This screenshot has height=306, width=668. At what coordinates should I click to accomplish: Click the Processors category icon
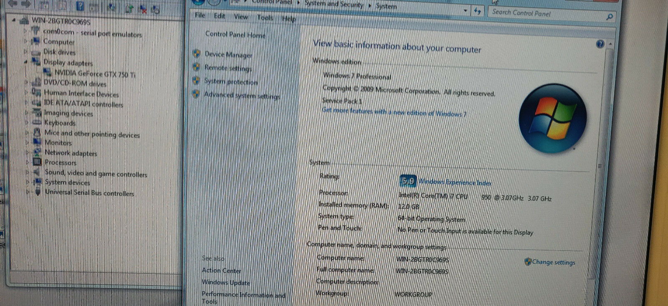pos(37,162)
